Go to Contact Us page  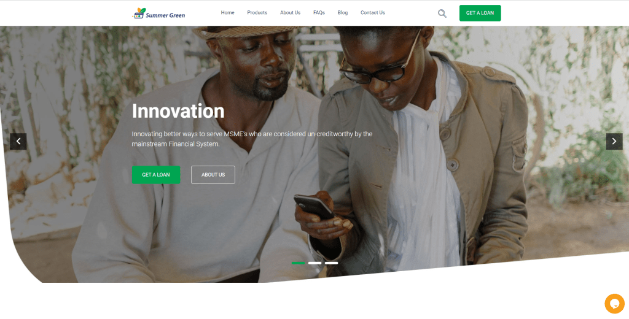pyautogui.click(x=373, y=13)
